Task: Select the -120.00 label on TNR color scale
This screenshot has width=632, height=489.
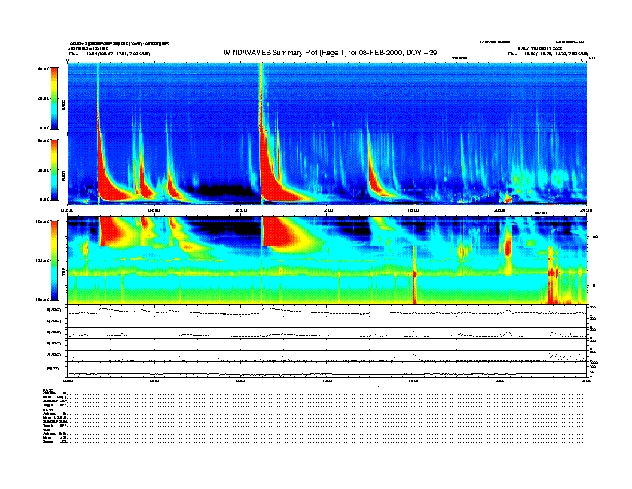Action: pyautogui.click(x=41, y=221)
